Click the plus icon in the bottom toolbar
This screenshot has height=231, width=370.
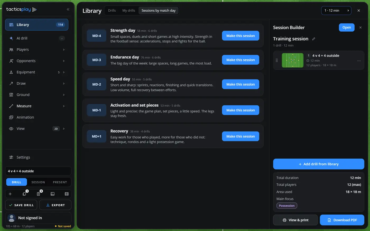10,194
